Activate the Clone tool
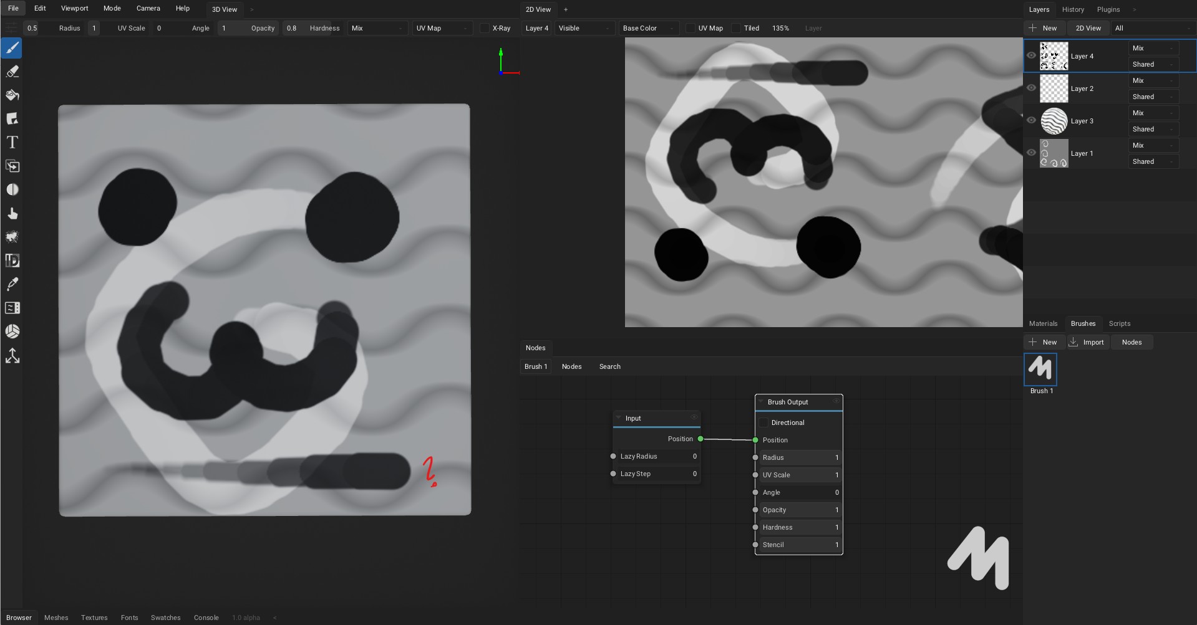This screenshot has height=625, width=1197. pyautogui.click(x=12, y=166)
